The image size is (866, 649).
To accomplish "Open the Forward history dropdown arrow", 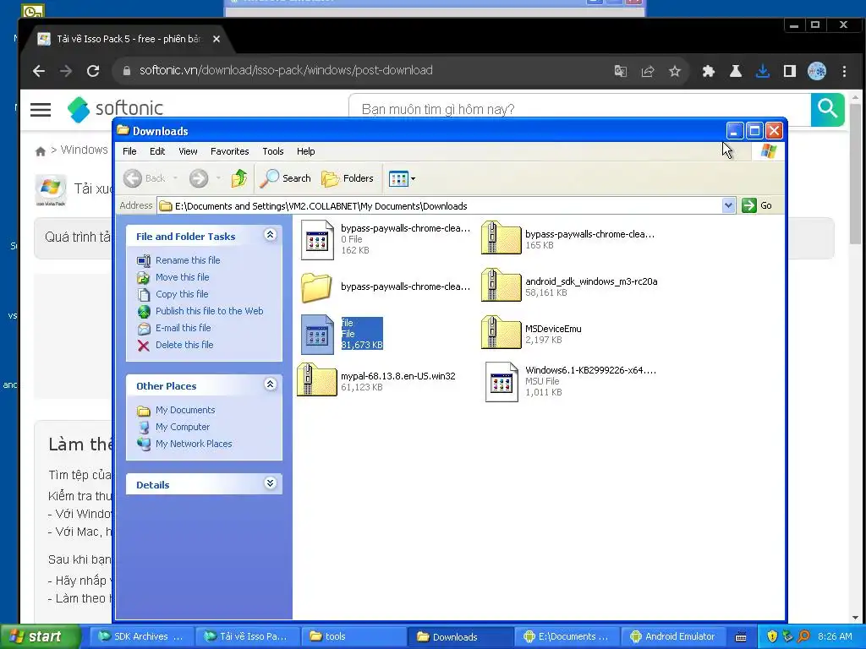I will pyautogui.click(x=218, y=178).
